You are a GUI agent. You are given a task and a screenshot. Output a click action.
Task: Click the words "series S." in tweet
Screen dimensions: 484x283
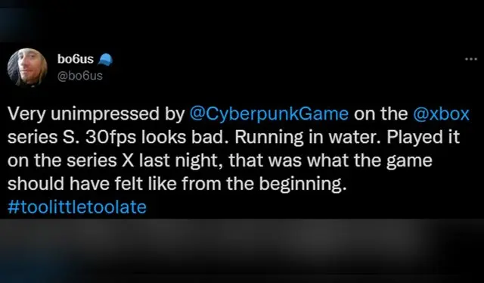(x=44, y=138)
